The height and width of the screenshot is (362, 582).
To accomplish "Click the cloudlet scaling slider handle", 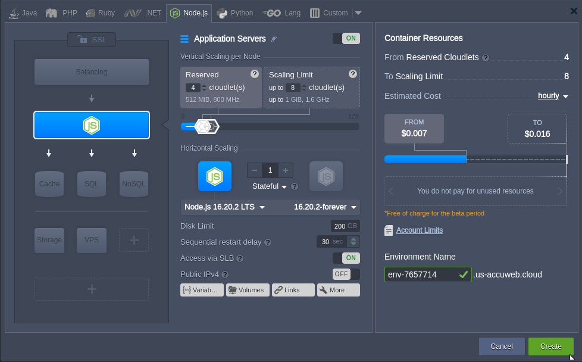I will click(x=208, y=126).
